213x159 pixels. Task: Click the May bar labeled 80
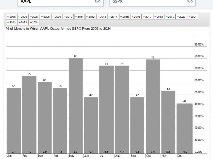pyautogui.click(x=76, y=106)
